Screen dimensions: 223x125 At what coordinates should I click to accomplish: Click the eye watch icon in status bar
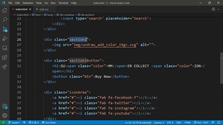24,123
